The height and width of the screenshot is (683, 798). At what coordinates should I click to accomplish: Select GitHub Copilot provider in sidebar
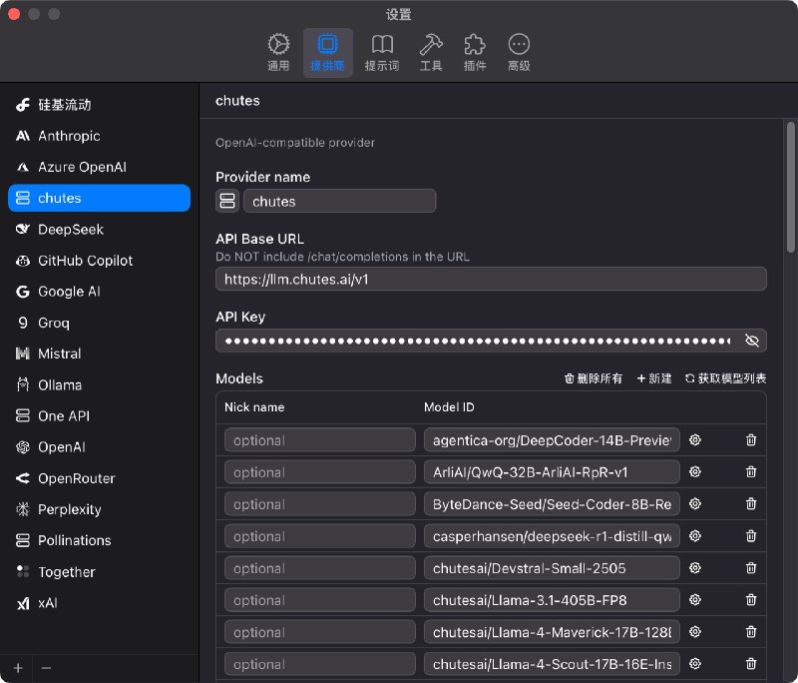point(99,261)
